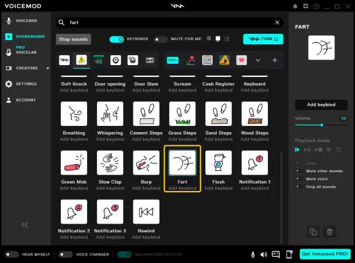
Task: Play the Sand Steps sound
Action: [219, 114]
